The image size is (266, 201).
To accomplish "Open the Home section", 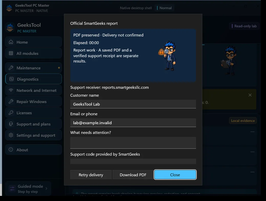I will tap(34, 42).
